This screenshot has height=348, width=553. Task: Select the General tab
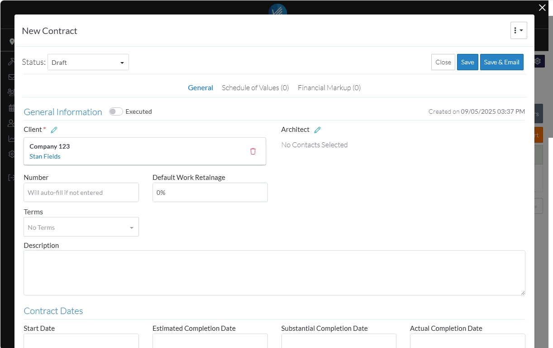(x=200, y=88)
